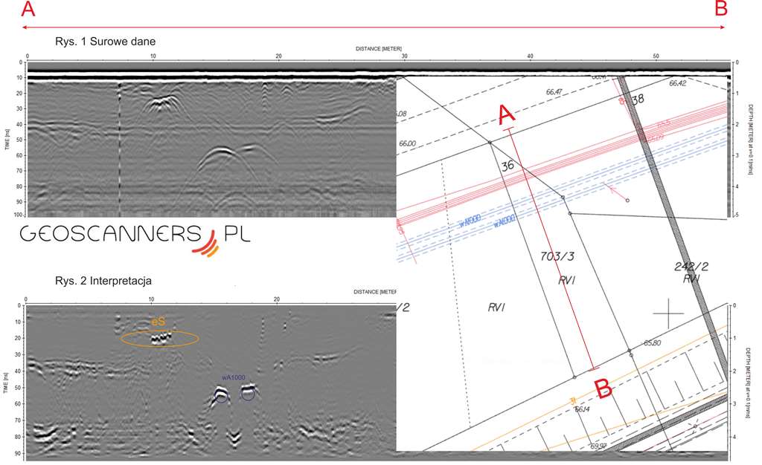Image resolution: width=762 pixels, height=465 pixels.
Task: Click elevation value "65.80" on the map
Action: click(x=653, y=343)
